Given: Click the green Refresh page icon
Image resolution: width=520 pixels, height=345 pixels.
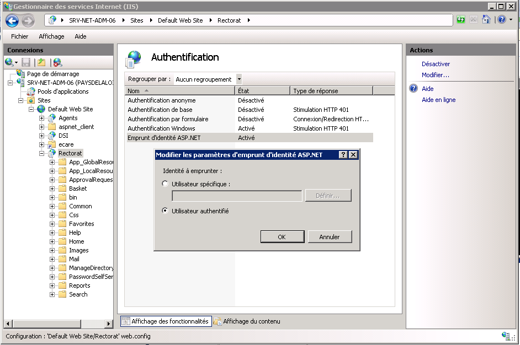Looking at the screenshot, I should point(460,20).
